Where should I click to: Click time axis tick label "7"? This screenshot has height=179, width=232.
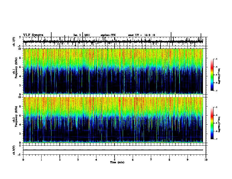coord(151,160)
